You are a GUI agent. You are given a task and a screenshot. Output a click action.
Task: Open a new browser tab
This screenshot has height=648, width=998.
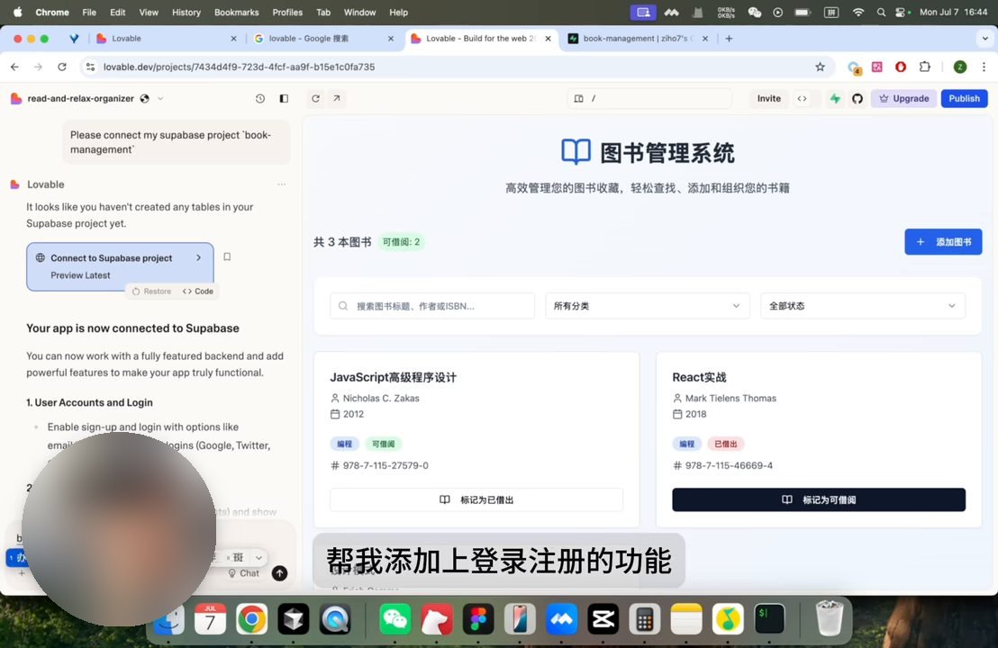pyautogui.click(x=729, y=39)
